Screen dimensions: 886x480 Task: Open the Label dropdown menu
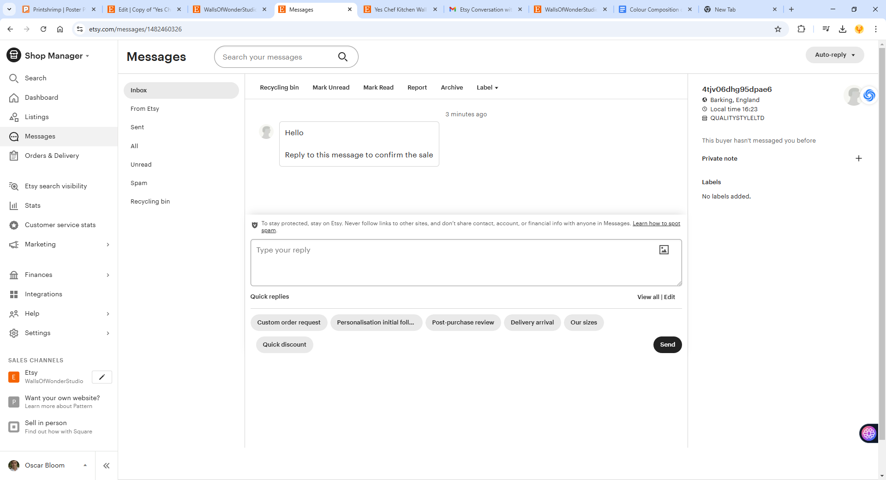point(487,87)
